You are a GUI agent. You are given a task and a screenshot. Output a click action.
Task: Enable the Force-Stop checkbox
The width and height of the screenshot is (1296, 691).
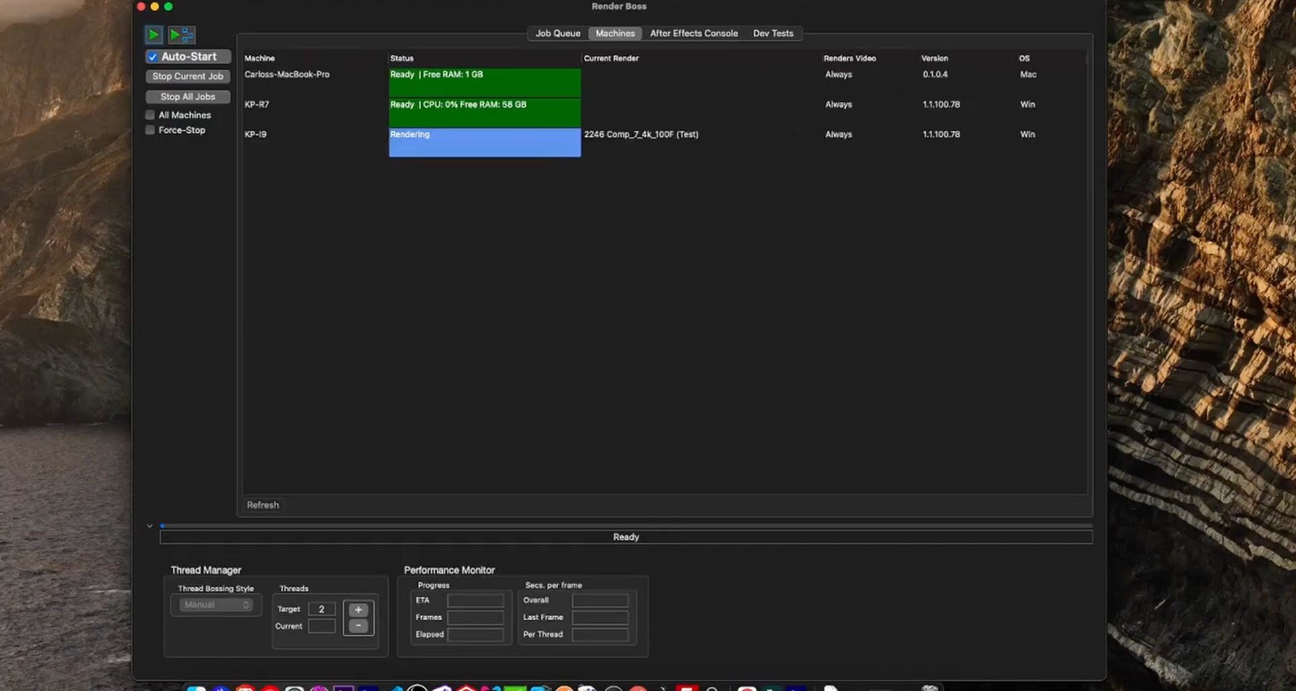tap(151, 130)
